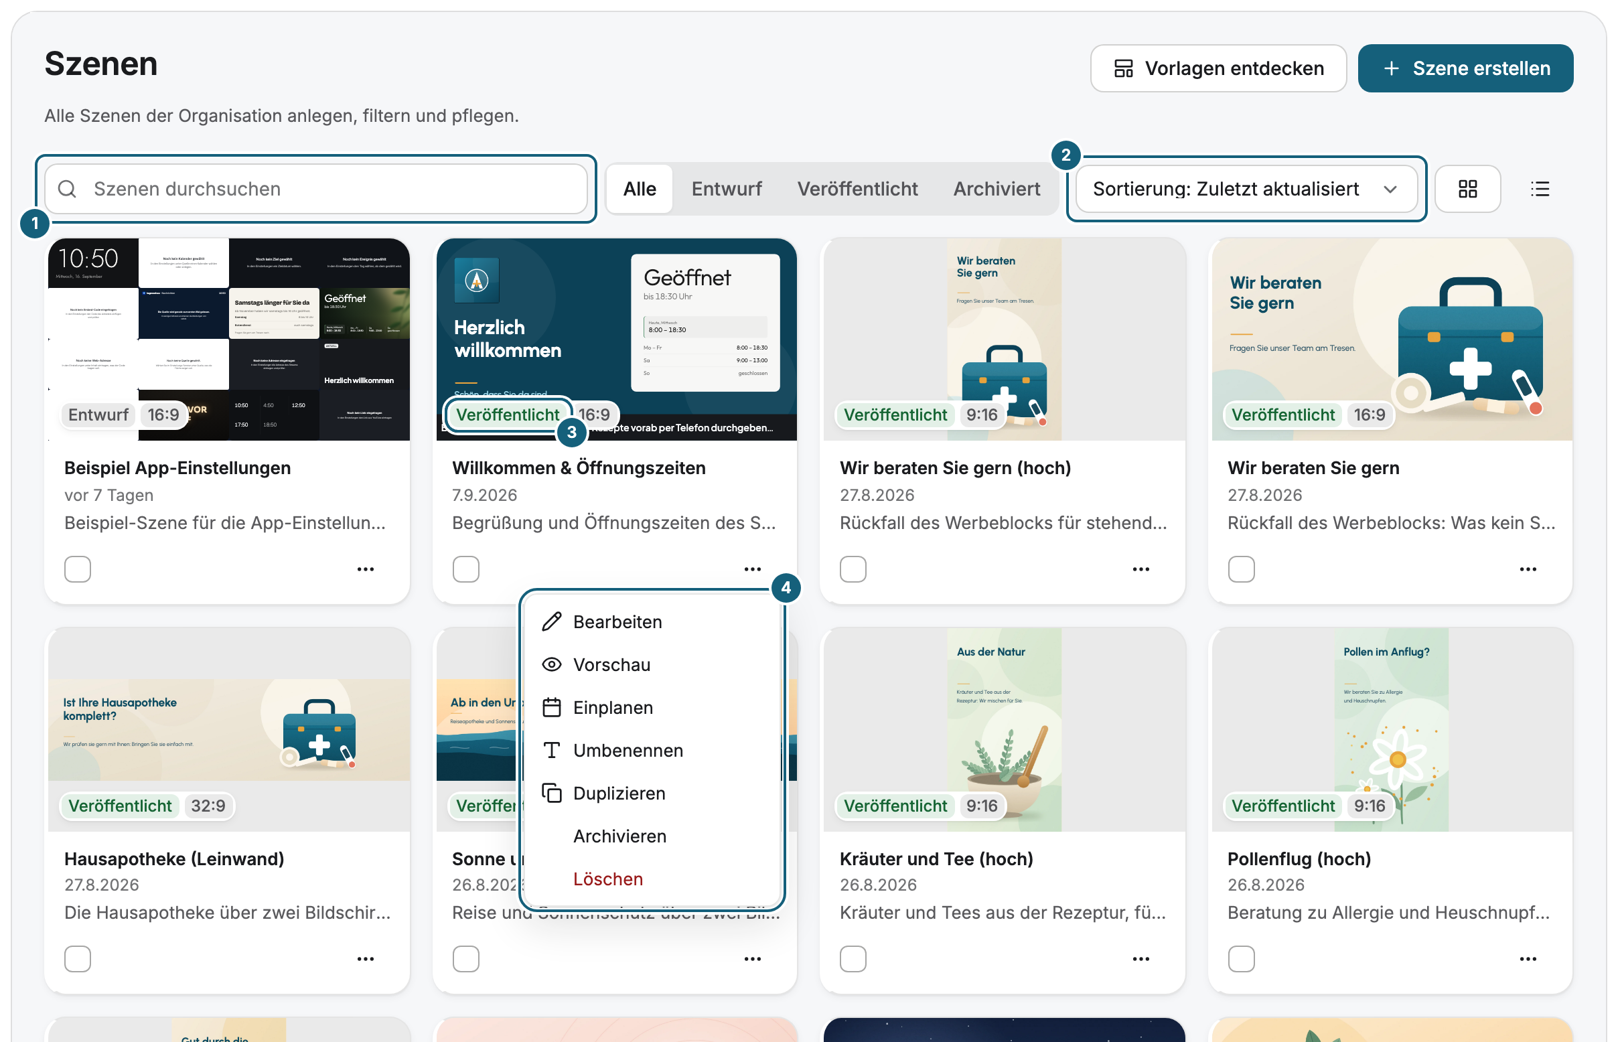Screen dimensions: 1618x1042
Task: Select the Beispiel App-Einstellungen checkbox
Action: [78, 569]
